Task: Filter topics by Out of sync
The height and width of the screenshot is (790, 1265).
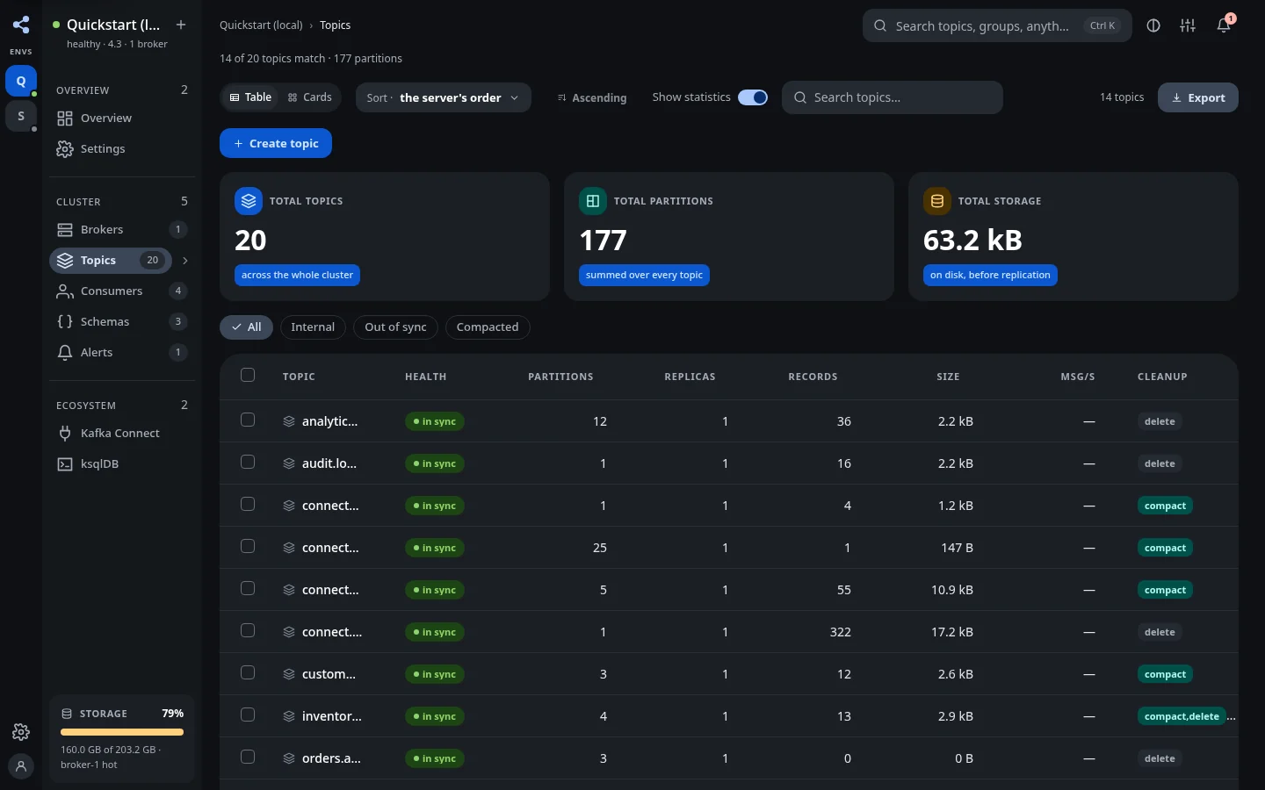Action: click(x=395, y=327)
